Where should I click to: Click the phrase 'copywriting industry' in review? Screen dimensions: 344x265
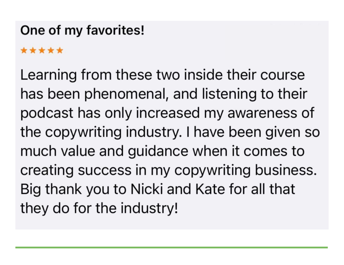114,133
